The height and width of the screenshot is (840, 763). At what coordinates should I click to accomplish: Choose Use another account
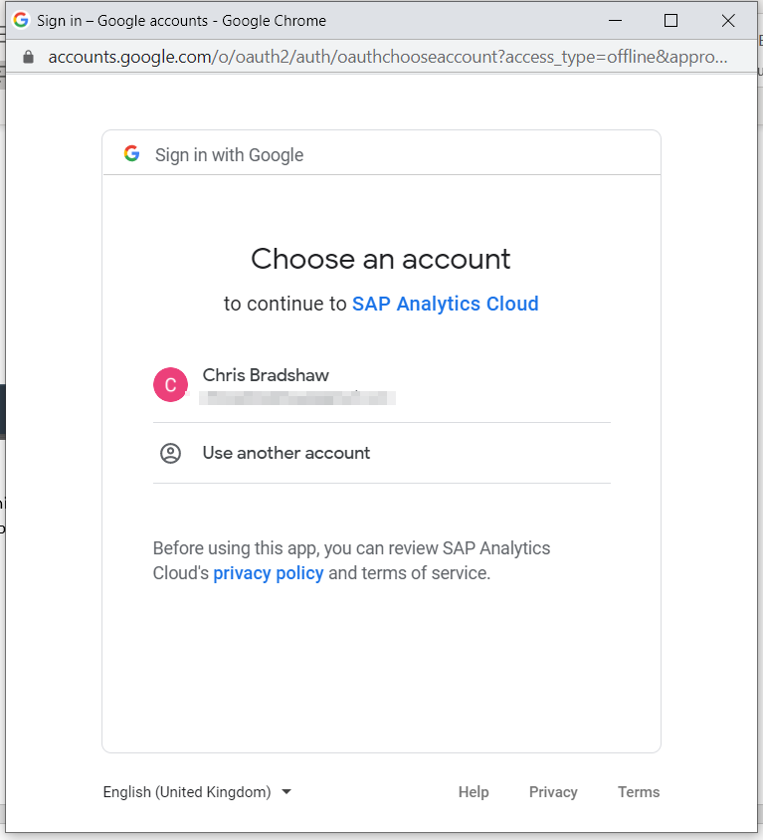(381, 453)
